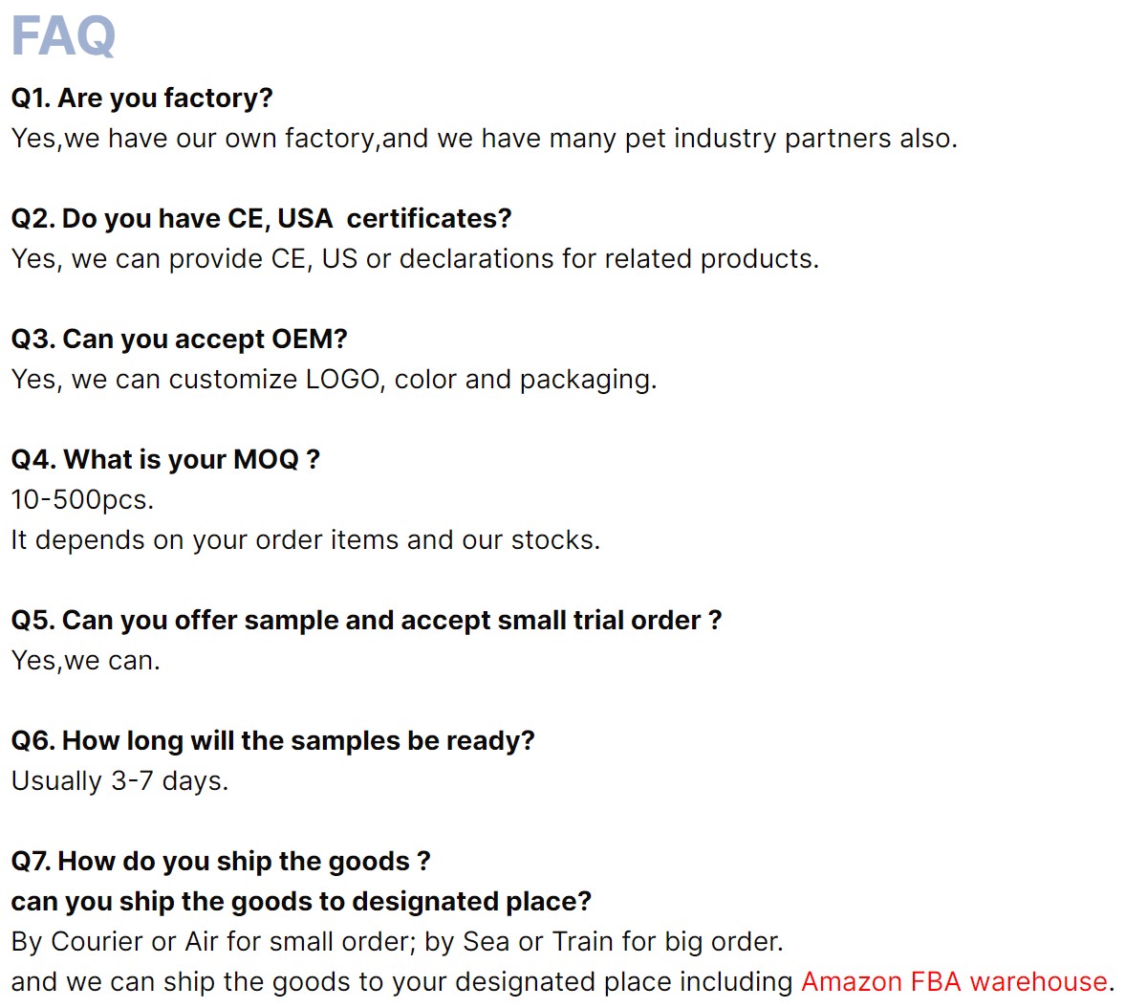
Task: Click the '10-500pcs.' text
Action: 82,500
